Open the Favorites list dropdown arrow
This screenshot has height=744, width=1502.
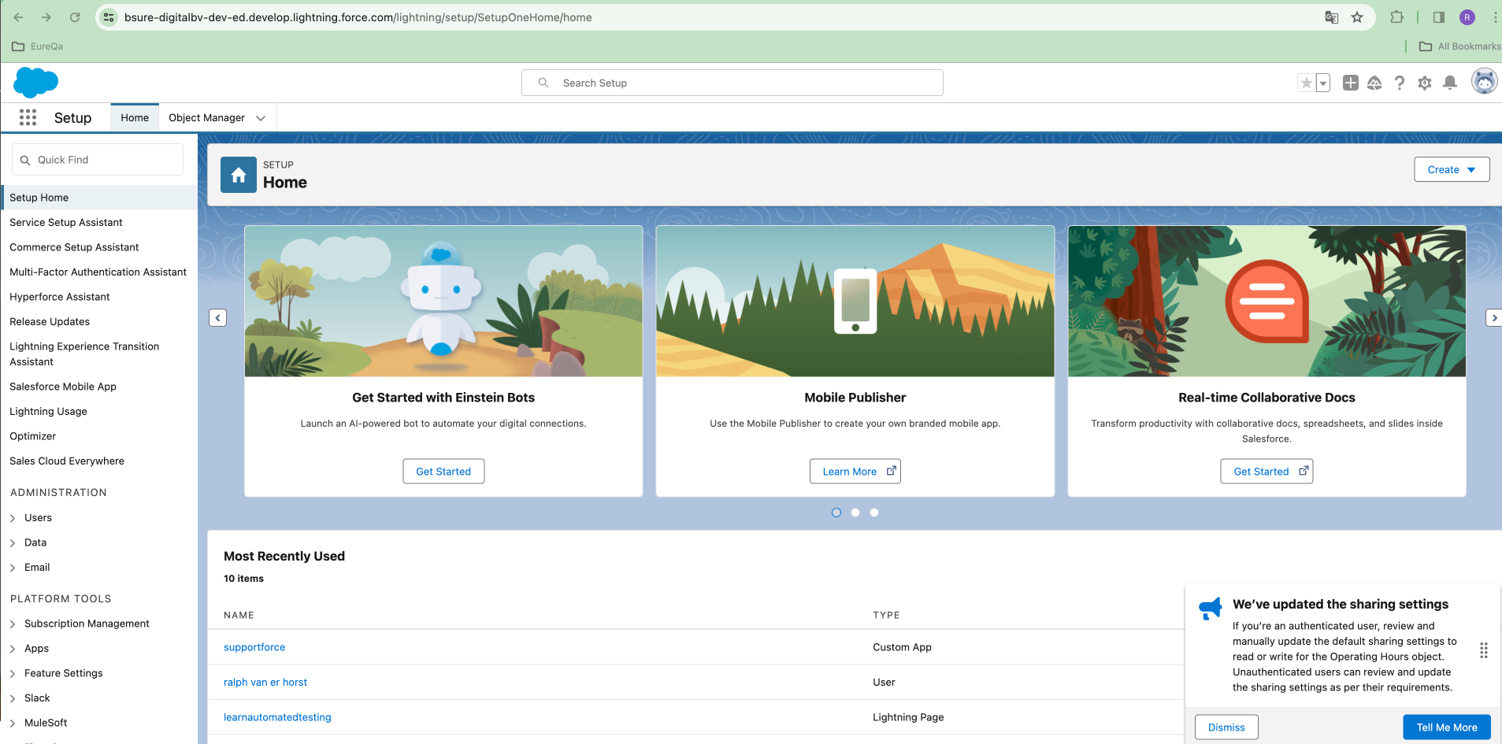[1323, 83]
